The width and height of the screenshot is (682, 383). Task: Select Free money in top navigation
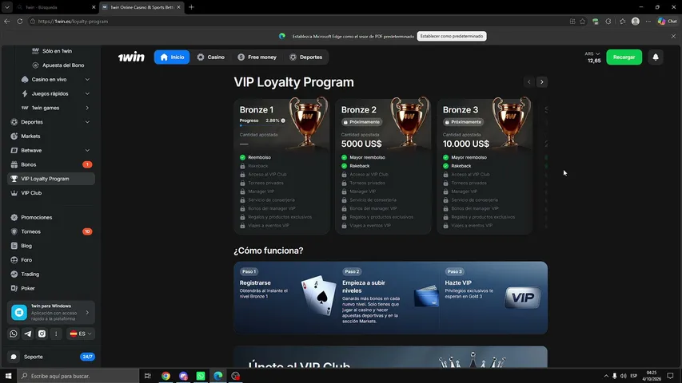(257, 57)
